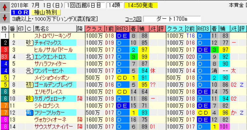
Task: Click the 休 memo in ワンパーセント row
Action: [x=153, y=71]
